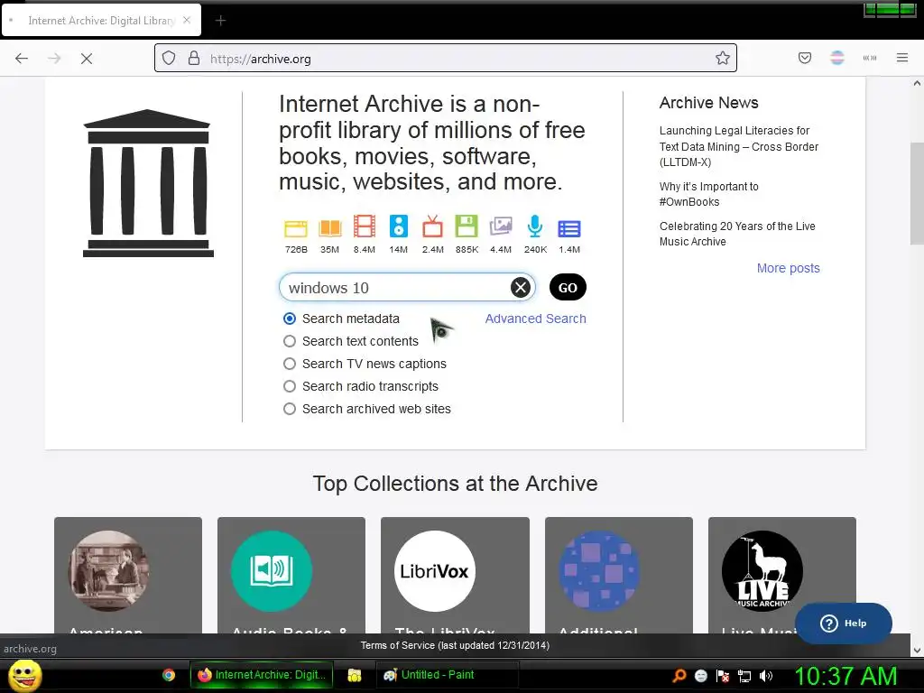Click the shield tracking protection icon
This screenshot has height=693, width=924.
[x=169, y=59]
